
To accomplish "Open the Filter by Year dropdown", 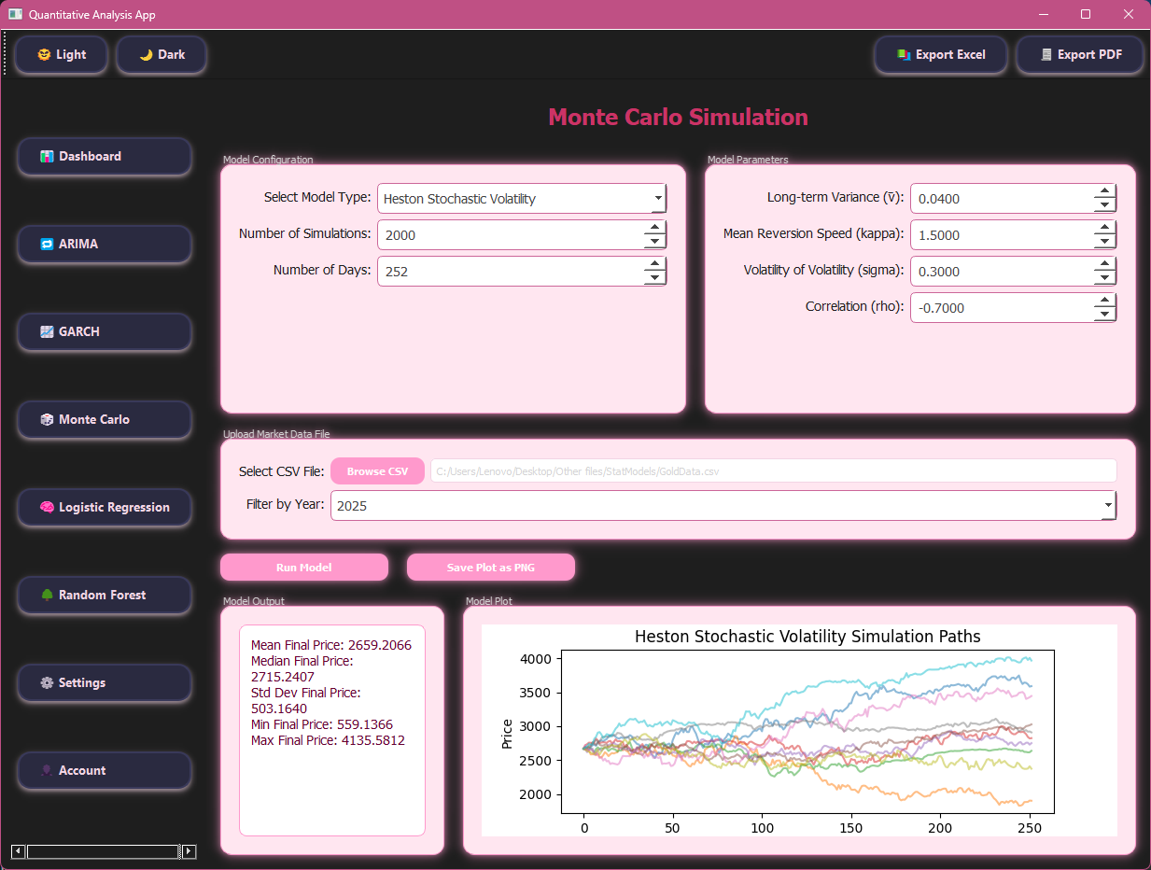I will coord(1107,506).
